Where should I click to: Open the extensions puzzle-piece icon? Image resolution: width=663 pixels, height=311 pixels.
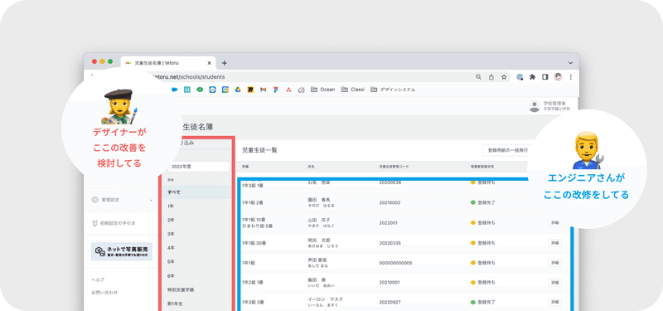pos(532,77)
